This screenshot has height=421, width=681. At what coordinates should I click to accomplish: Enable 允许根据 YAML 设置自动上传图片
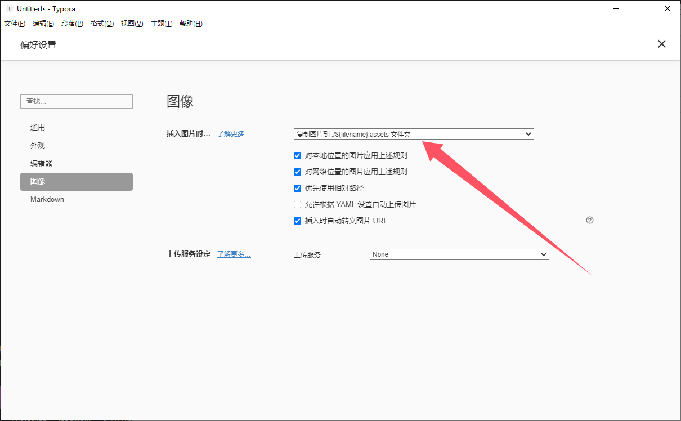point(298,204)
